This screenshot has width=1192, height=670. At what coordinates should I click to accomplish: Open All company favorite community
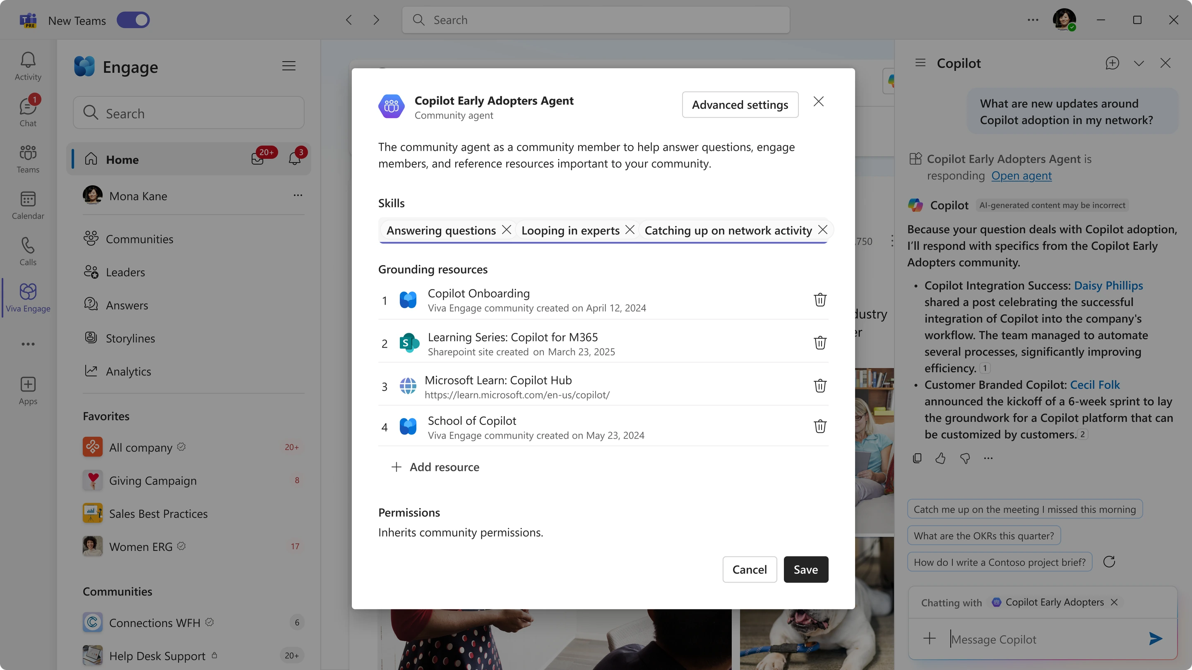click(x=193, y=447)
